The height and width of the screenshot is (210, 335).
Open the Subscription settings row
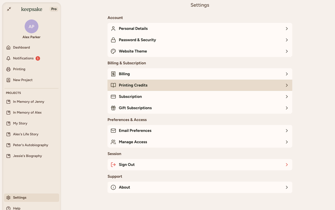[x=200, y=97]
